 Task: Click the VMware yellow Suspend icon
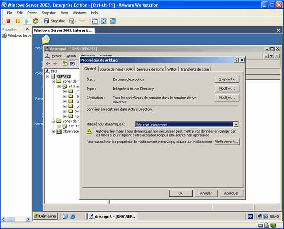[17, 21]
